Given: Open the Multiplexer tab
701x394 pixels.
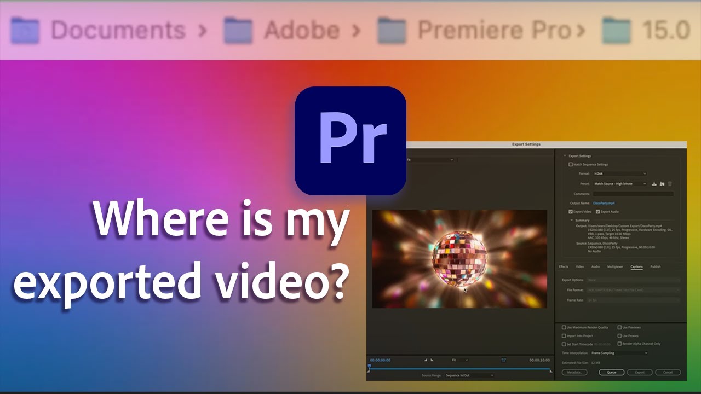Looking at the screenshot, I should (x=615, y=266).
